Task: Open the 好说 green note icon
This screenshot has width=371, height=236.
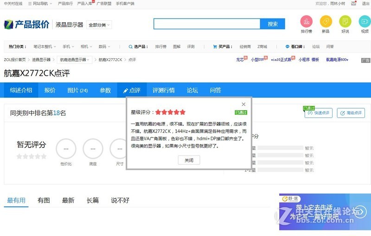Action: pos(345,21)
